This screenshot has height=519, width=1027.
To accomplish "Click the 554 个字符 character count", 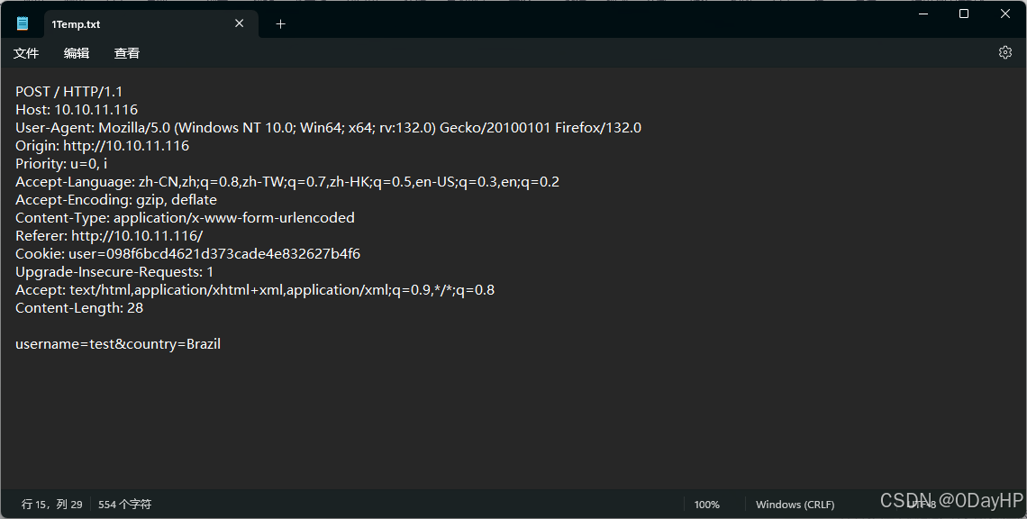I will (x=123, y=504).
